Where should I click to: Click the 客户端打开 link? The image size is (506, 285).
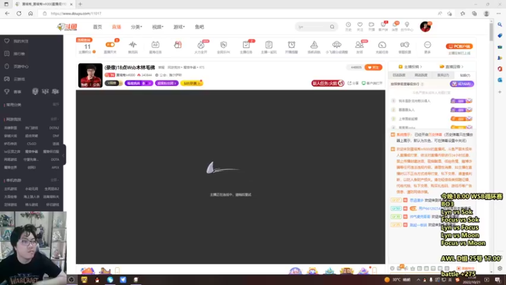click(x=372, y=84)
